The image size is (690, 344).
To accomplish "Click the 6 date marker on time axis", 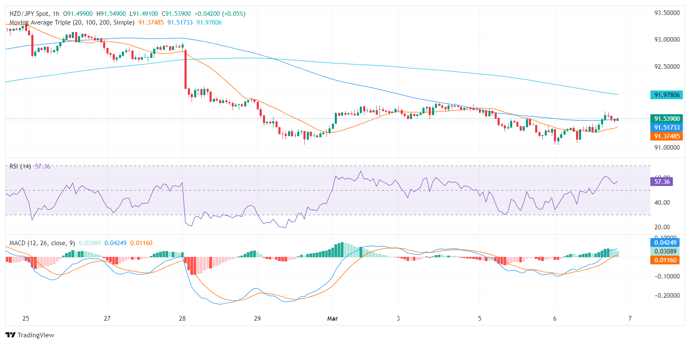I will click(555, 319).
